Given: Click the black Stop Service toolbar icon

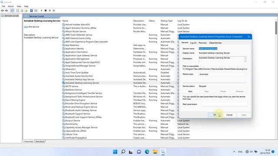Looking at the screenshot, I should [46, 10].
